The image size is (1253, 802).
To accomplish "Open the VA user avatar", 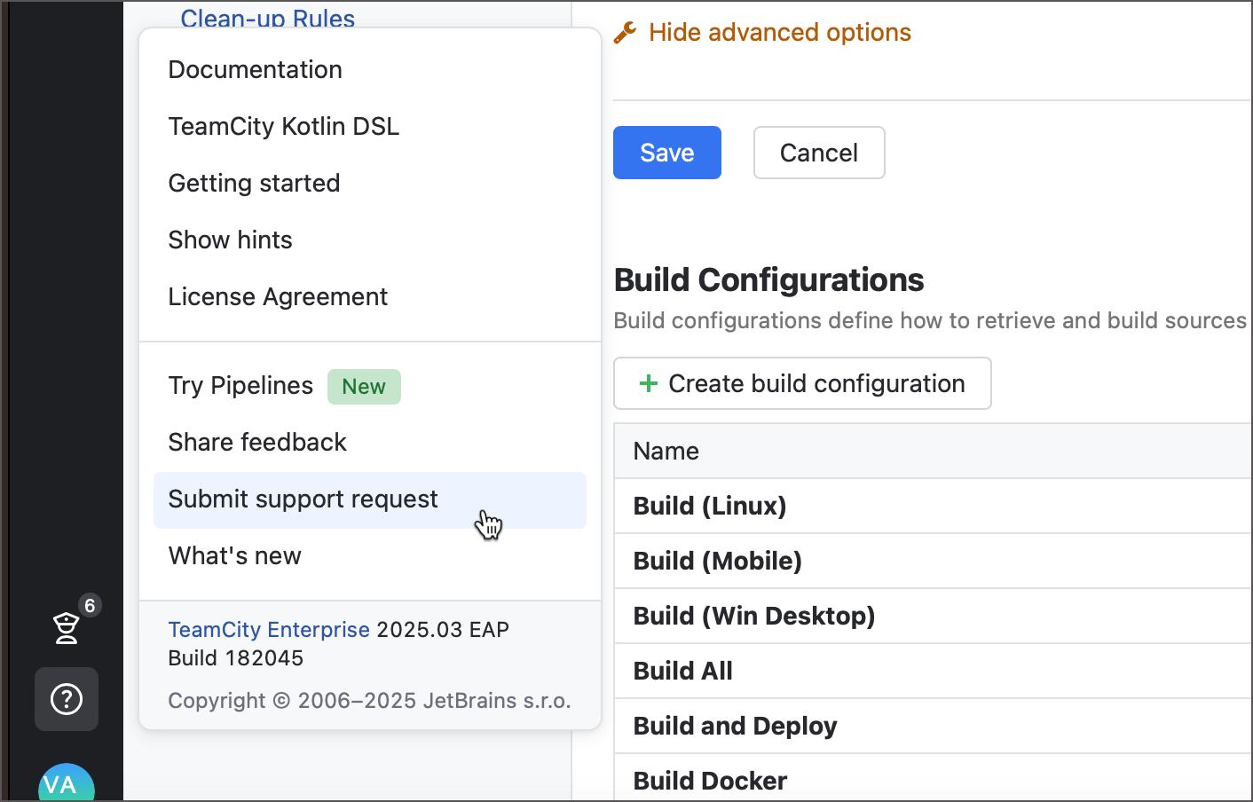I will click(66, 783).
